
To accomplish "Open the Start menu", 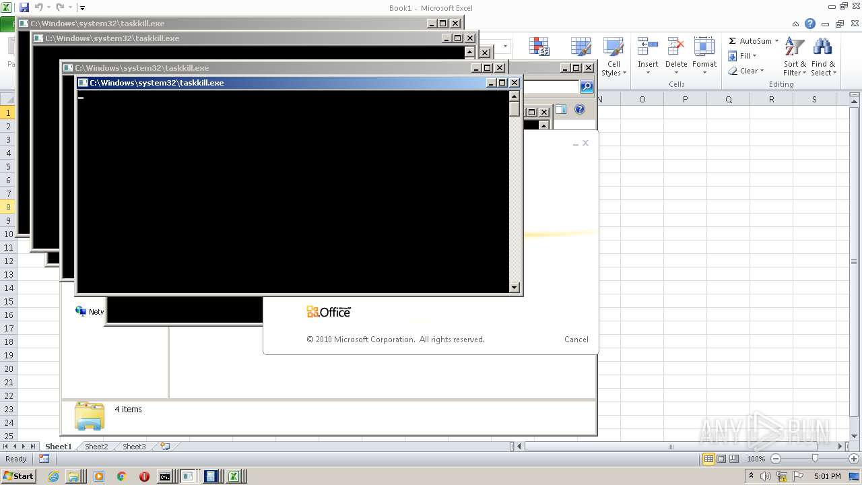I will 19,476.
